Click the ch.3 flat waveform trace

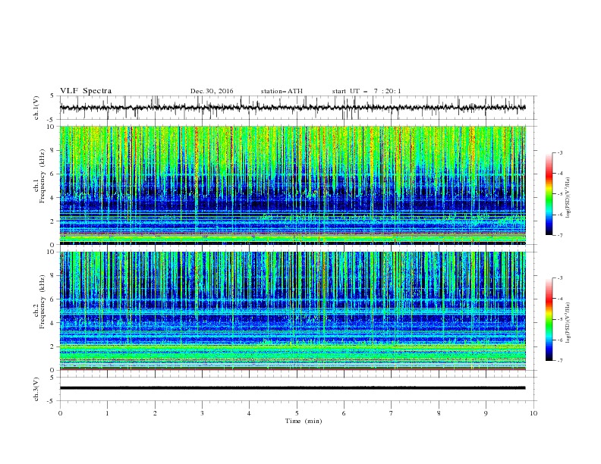tap(292, 388)
